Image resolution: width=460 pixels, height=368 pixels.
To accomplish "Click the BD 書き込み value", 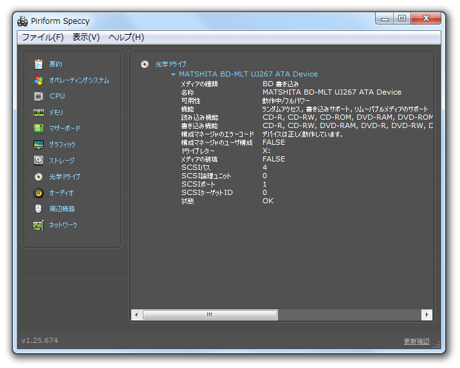I will [x=281, y=84].
